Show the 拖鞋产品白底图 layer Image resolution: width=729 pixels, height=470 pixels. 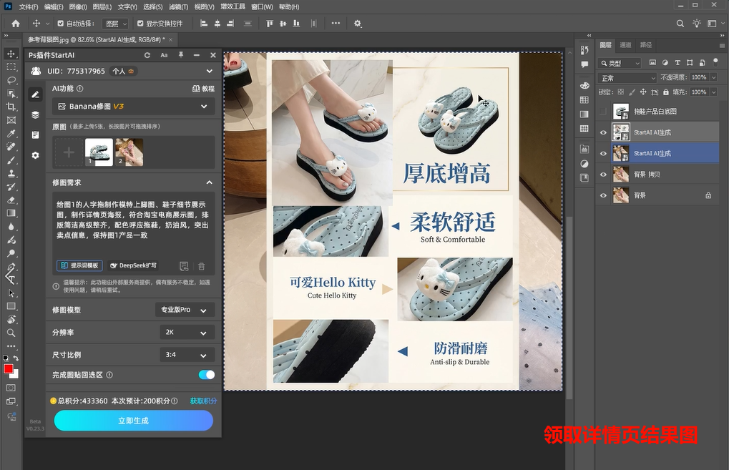click(x=603, y=112)
